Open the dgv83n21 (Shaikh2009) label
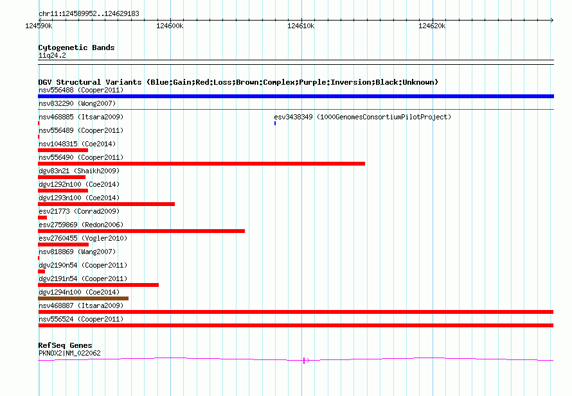 pyautogui.click(x=79, y=171)
